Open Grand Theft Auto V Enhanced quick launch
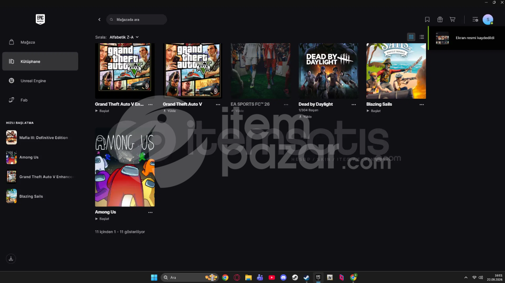This screenshot has width=505, height=283. [x=40, y=177]
